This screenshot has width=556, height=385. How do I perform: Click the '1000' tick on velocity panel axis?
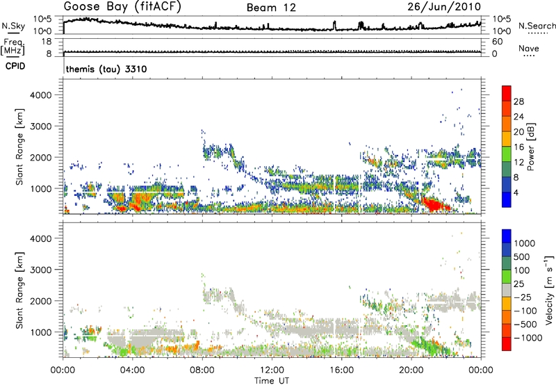coord(40,332)
